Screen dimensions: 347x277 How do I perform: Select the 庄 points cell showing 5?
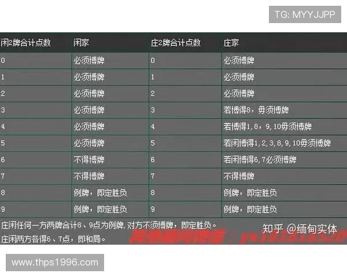[186, 143]
